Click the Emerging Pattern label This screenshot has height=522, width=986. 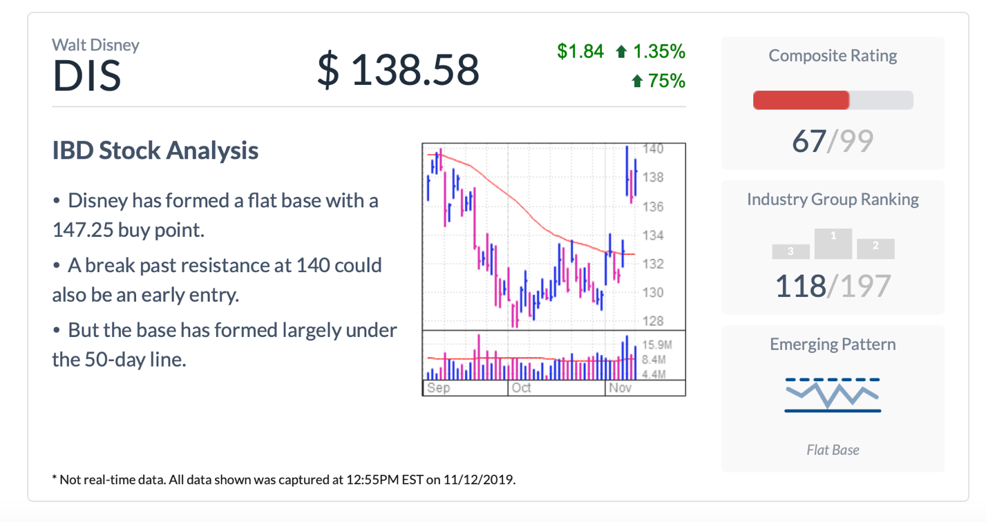[x=833, y=345]
